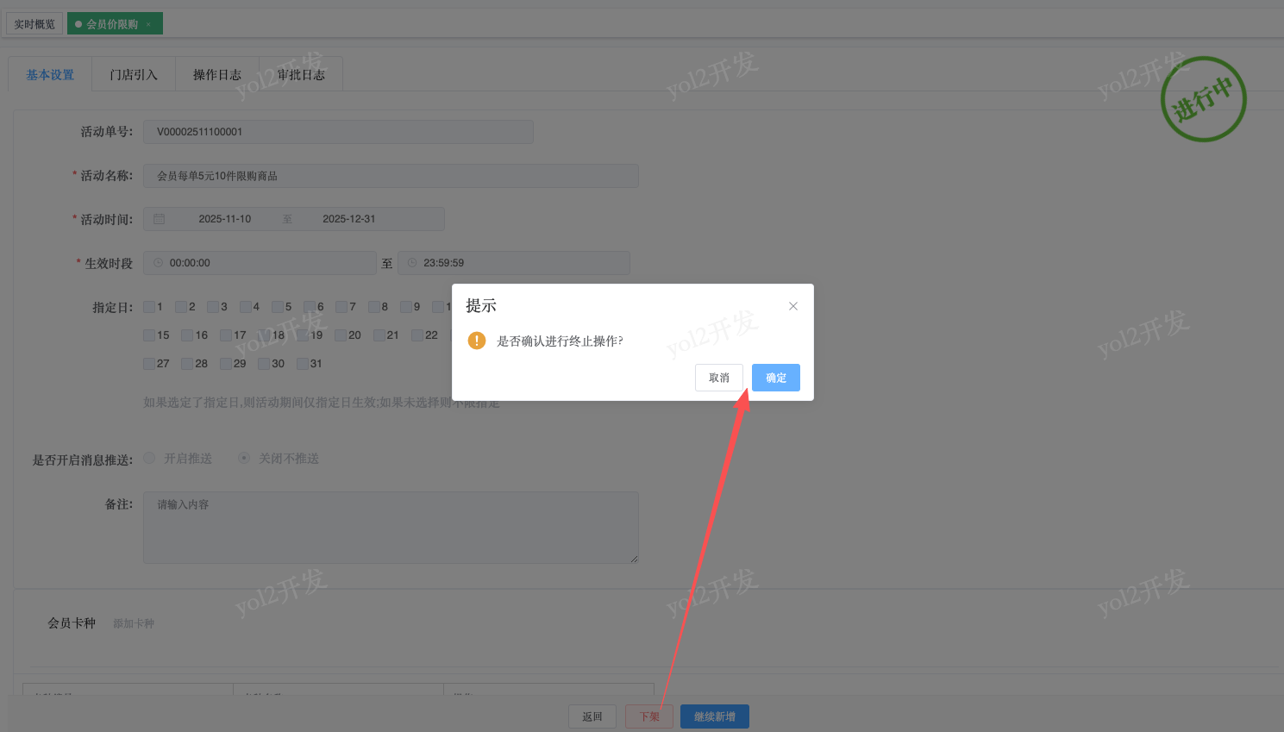Enable the day 31 checkbox
Screen dimensions: 1284x732
click(303, 364)
